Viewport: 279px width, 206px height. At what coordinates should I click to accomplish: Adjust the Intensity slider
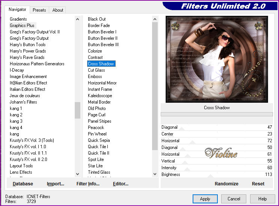tap(217, 168)
